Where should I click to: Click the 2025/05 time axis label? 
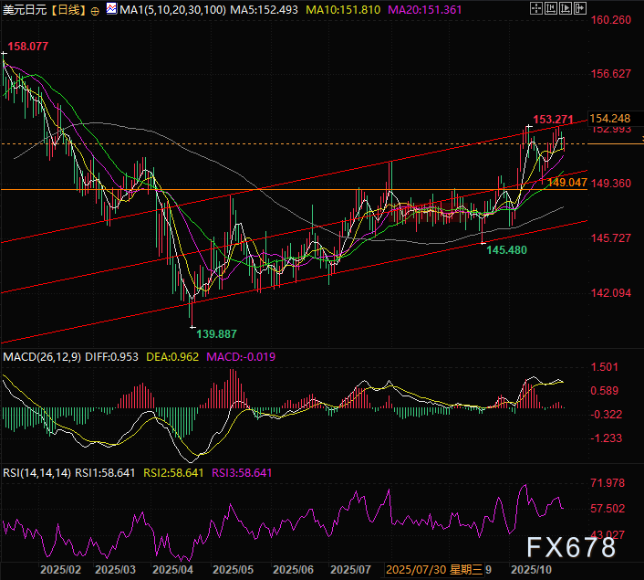tap(233, 570)
